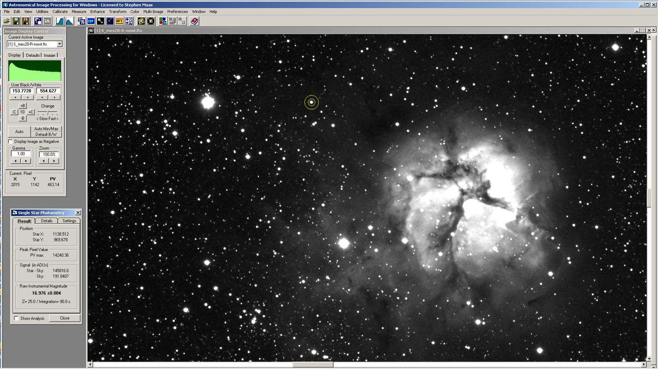
Task: Tick the Show Analysis checkbox
Action: (x=17, y=318)
